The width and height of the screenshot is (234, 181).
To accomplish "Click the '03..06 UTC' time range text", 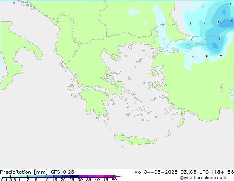I will 194,172.
